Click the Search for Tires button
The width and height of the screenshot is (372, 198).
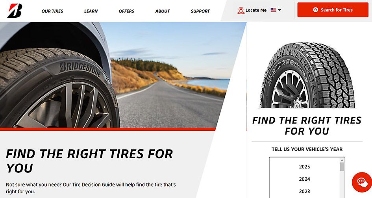(x=333, y=10)
